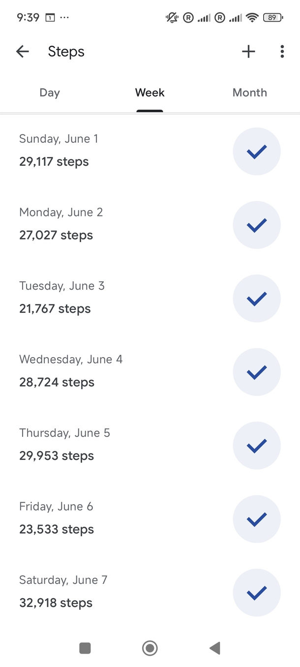Tap the back arrow icon
The image size is (300, 667).
(x=23, y=52)
